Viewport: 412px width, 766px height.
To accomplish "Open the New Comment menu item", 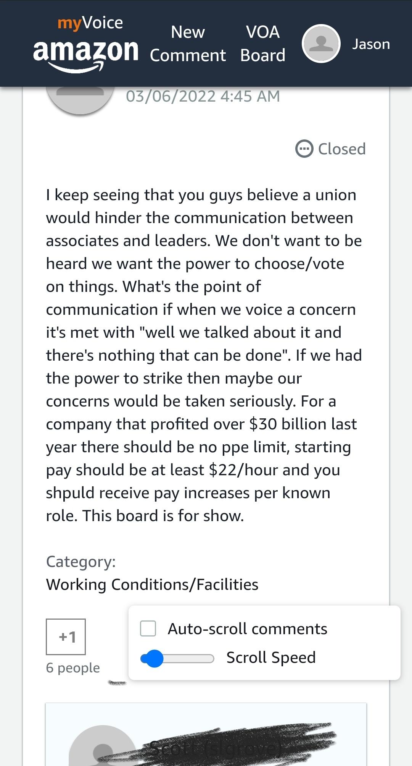I will [x=188, y=44].
